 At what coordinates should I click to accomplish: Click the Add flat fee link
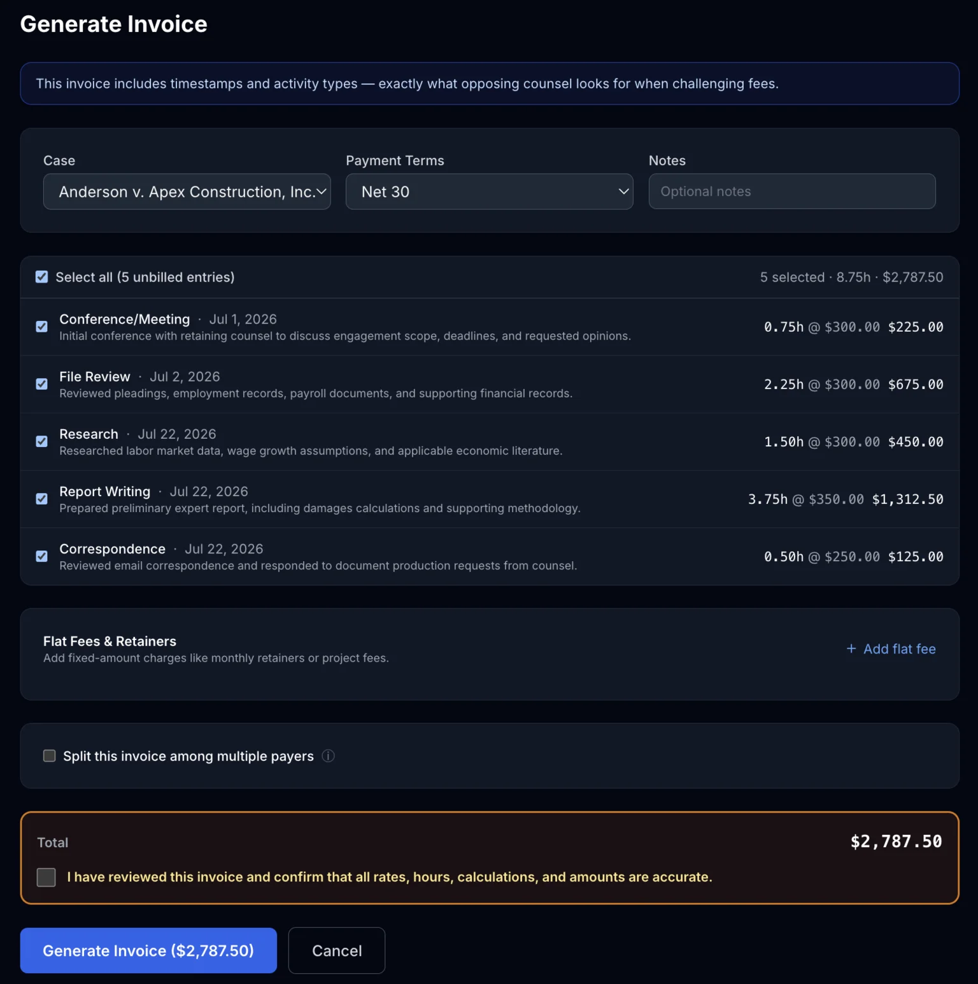pos(891,649)
